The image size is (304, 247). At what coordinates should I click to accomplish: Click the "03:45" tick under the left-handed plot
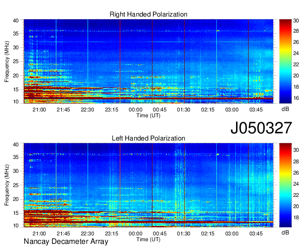click(x=256, y=234)
